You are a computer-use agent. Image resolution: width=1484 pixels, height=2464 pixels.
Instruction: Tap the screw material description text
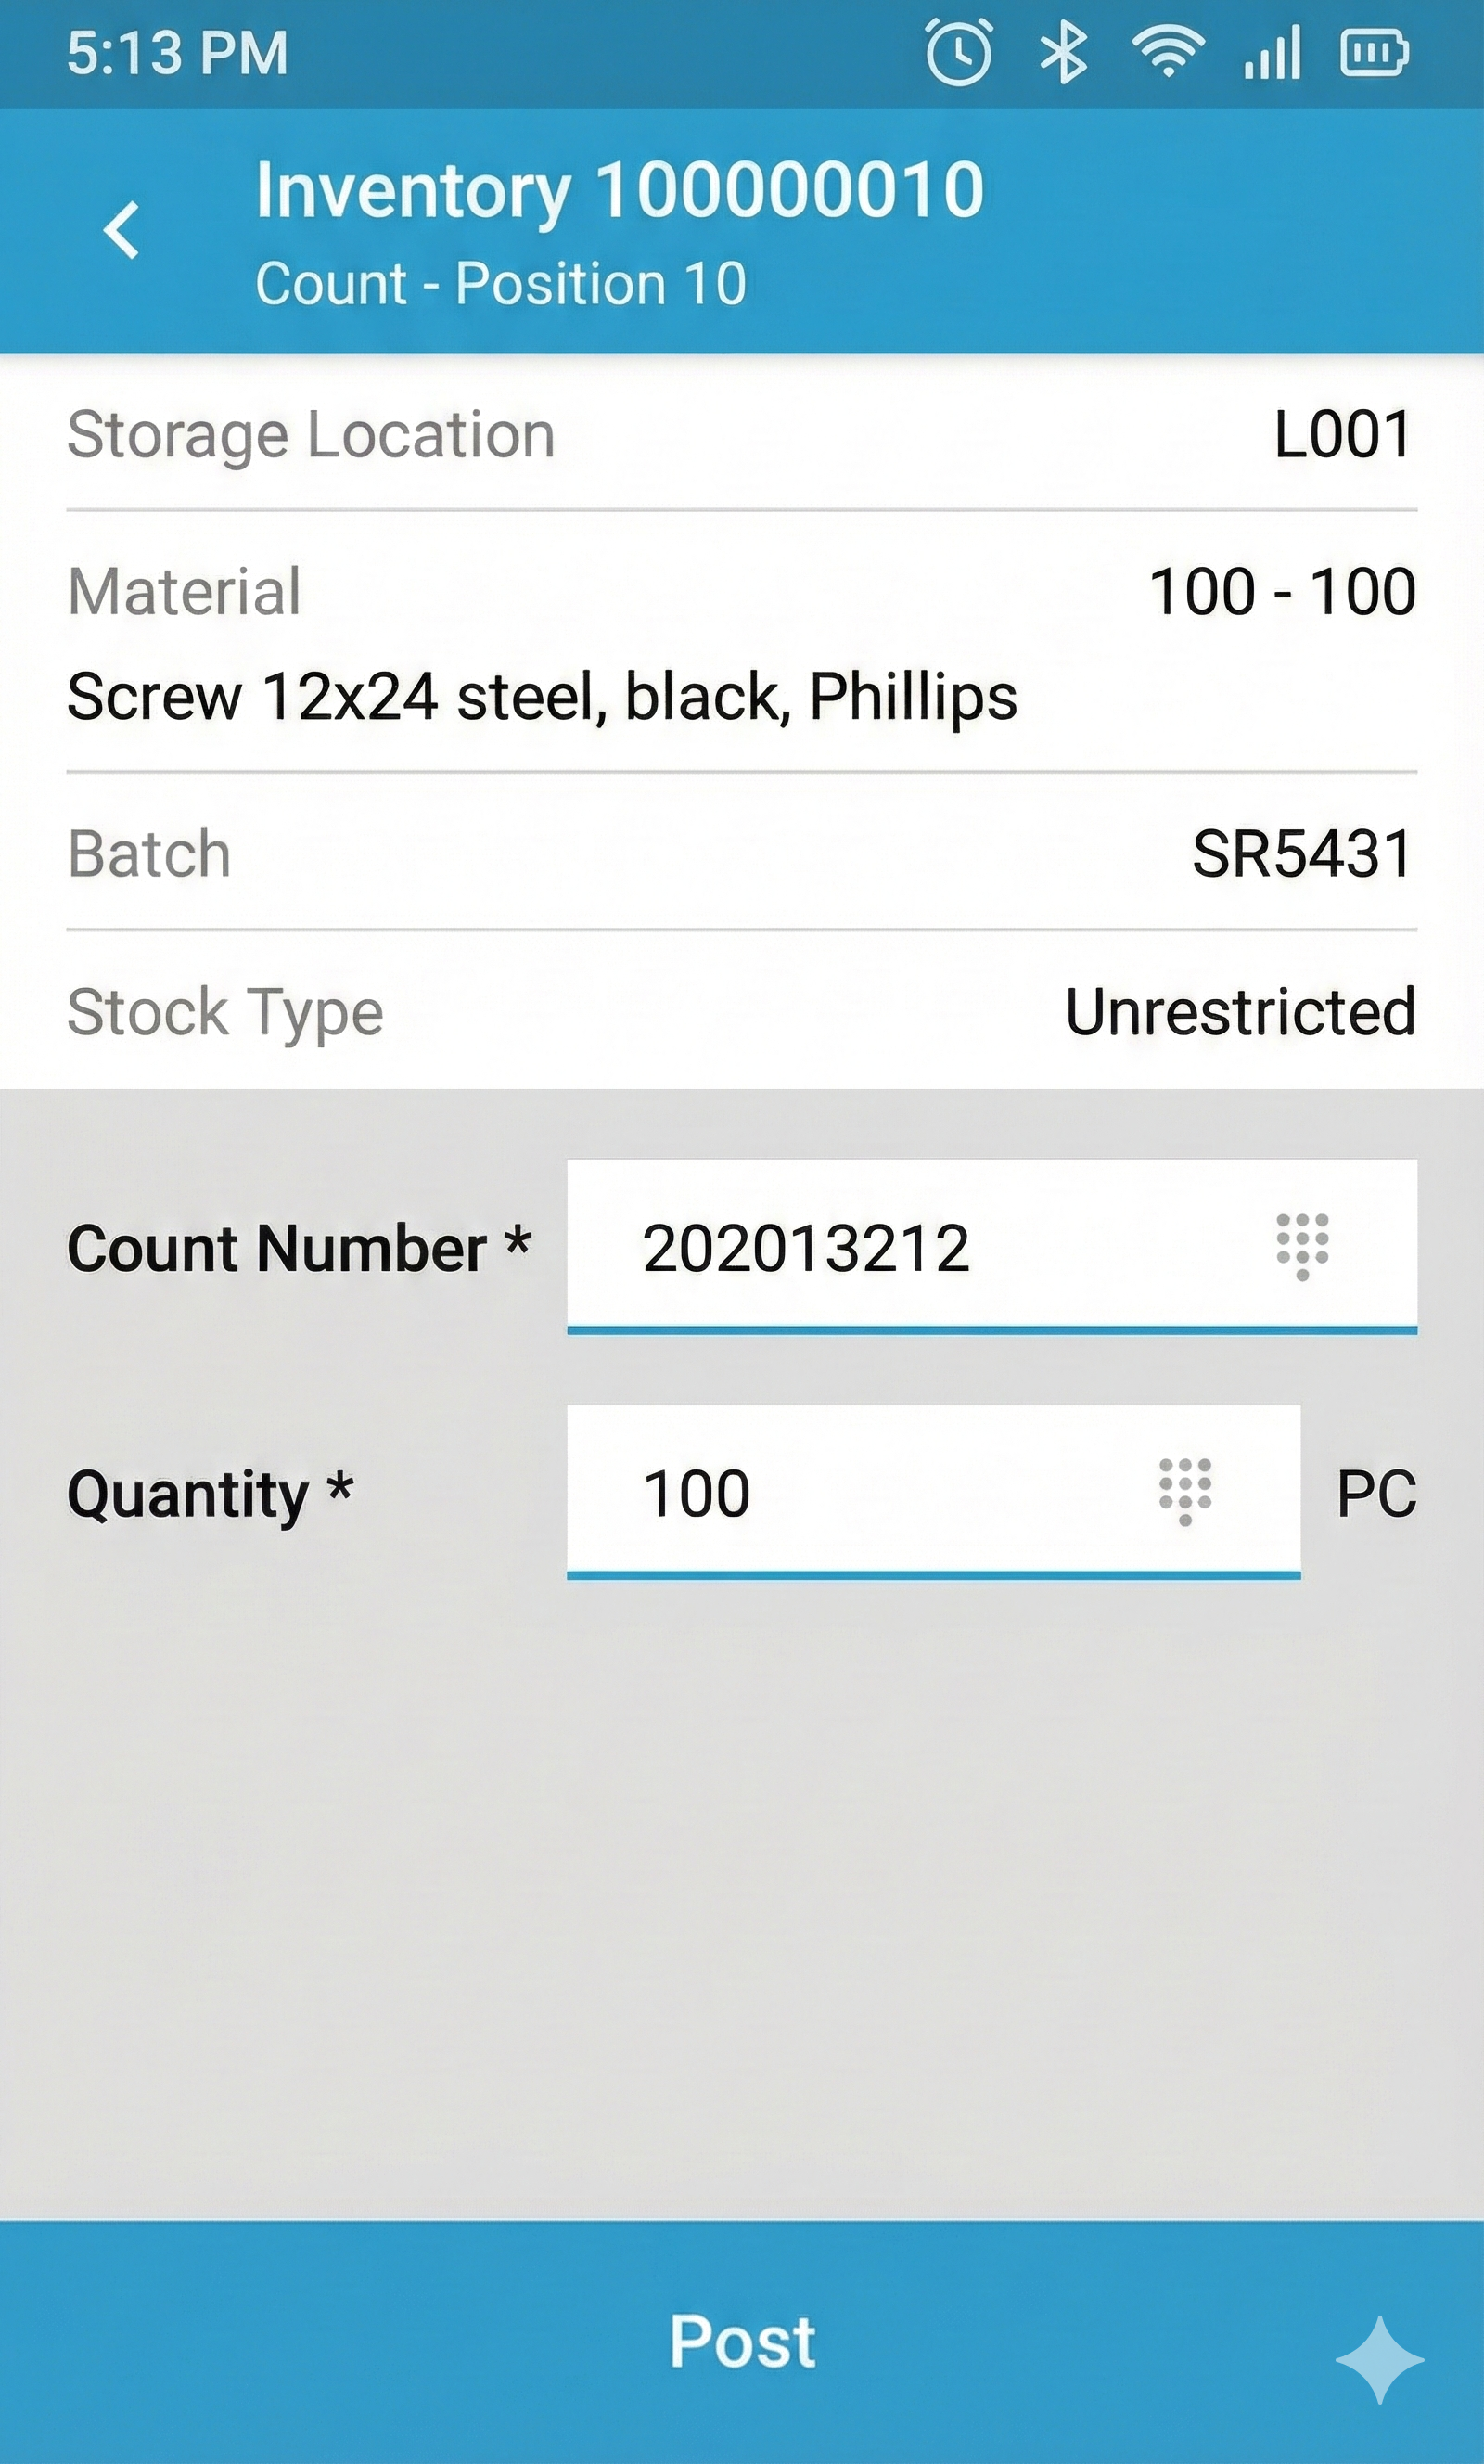point(542,696)
